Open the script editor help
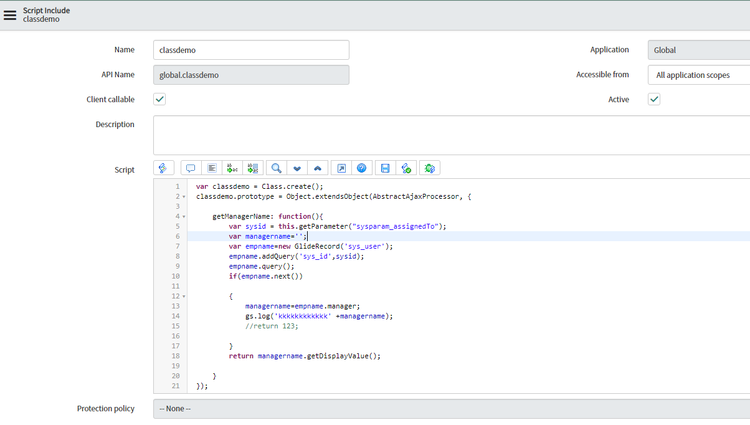 (362, 168)
